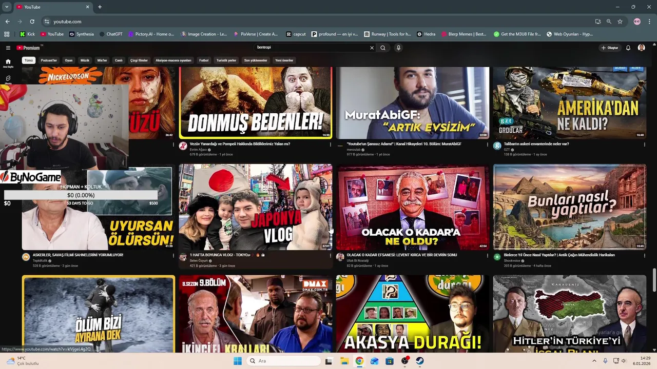
Task: Go to Ana Sayfa in the sidebar
Action: point(8,63)
